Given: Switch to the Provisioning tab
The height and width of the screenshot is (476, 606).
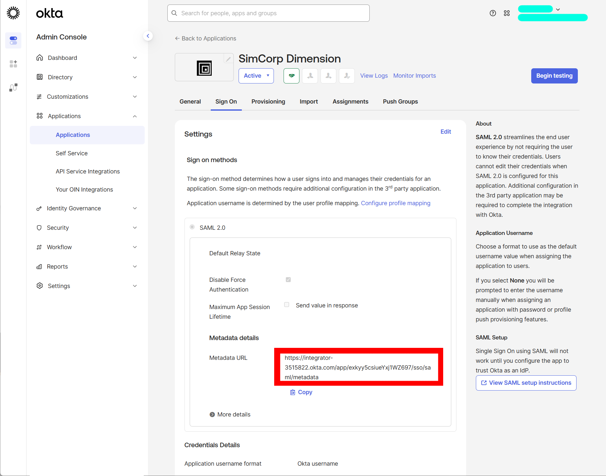Looking at the screenshot, I should (268, 101).
